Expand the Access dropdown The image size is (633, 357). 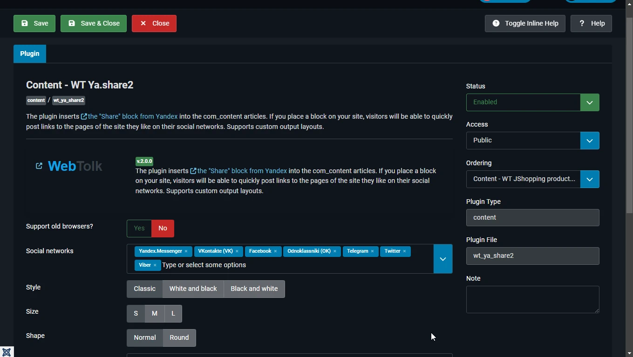coord(532,141)
